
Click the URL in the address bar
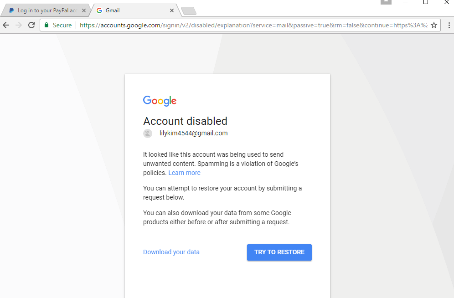click(253, 25)
